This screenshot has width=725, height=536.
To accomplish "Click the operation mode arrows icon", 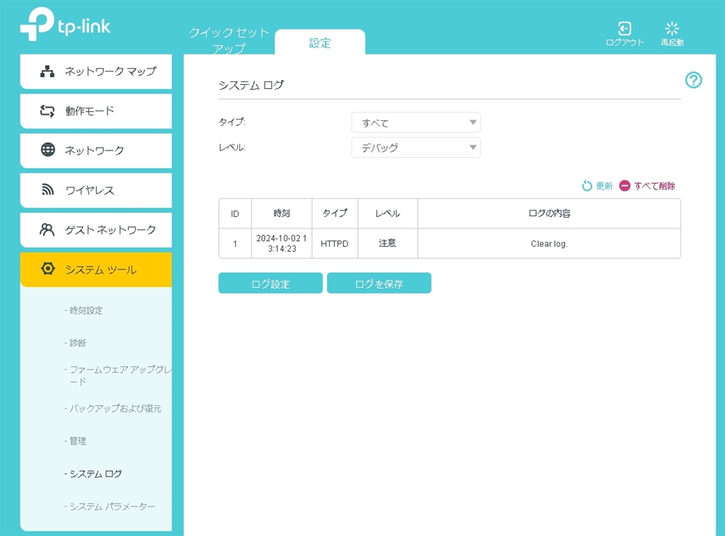I will tap(47, 111).
